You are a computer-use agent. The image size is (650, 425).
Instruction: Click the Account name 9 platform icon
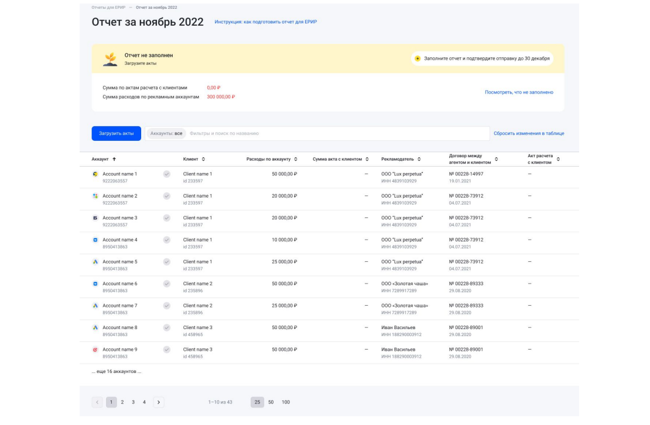[x=95, y=350]
